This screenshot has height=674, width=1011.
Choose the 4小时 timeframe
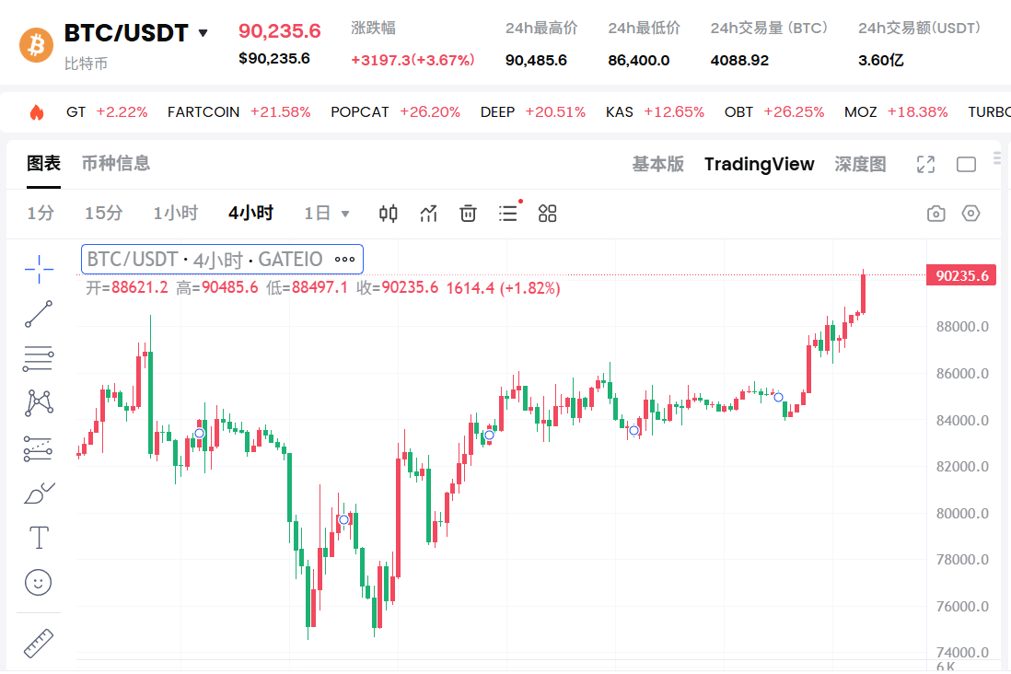tap(250, 213)
